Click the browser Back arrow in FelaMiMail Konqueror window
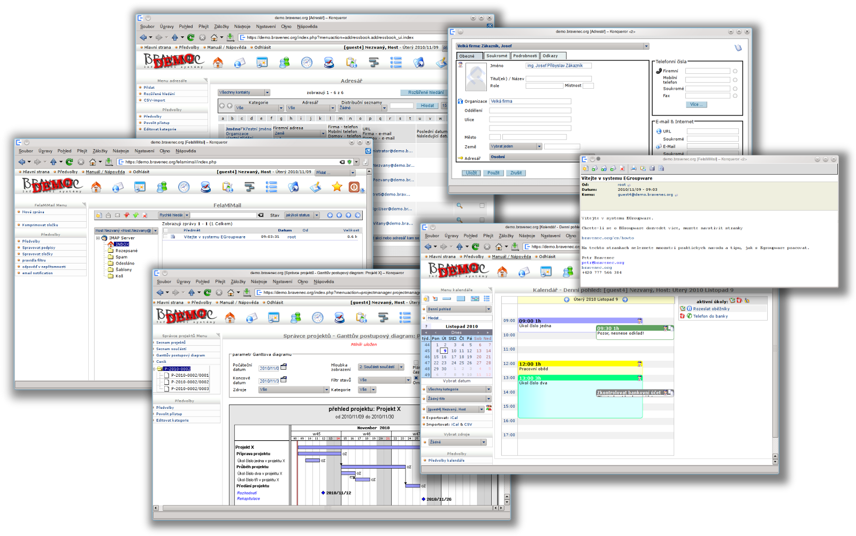 click(22, 162)
